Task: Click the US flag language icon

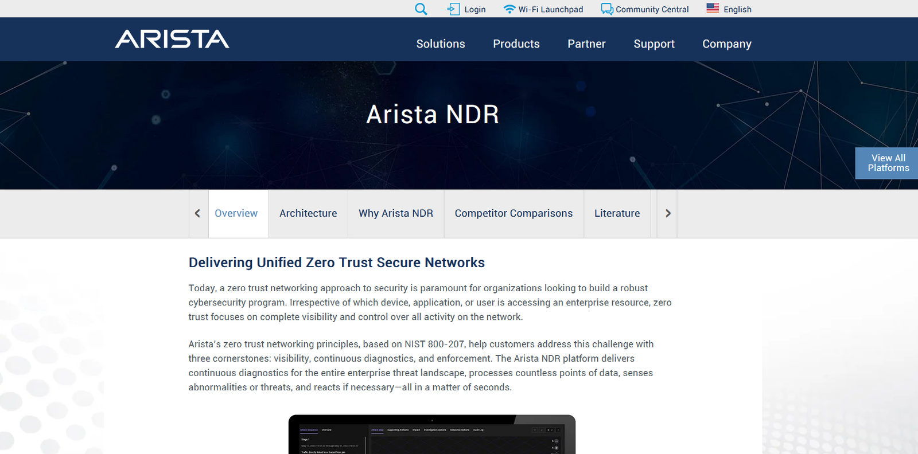Action: coord(713,8)
